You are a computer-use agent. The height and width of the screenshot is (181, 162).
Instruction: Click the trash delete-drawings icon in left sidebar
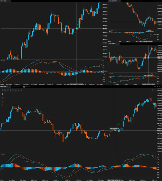(x=3, y=98)
